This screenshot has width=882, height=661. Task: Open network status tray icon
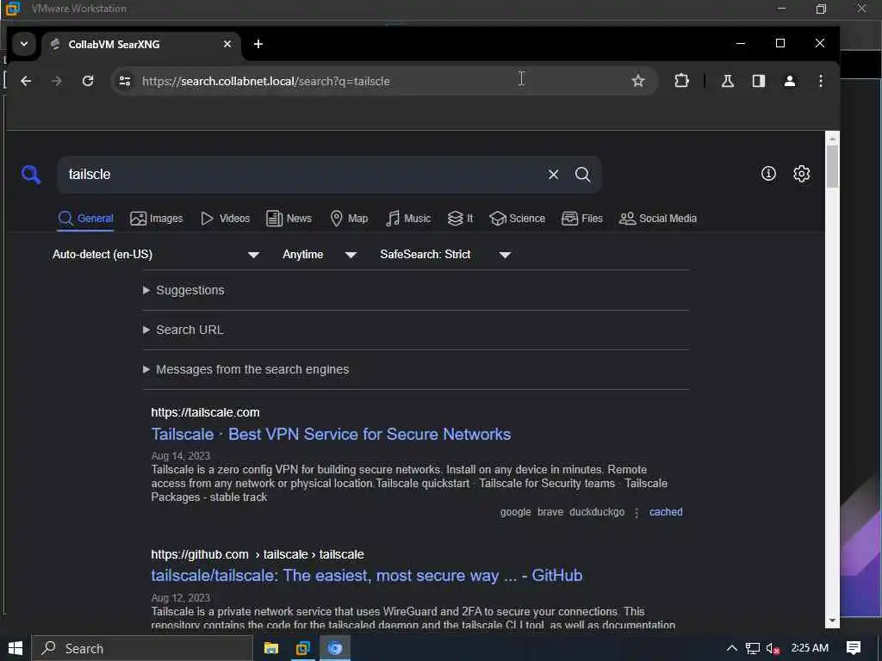click(753, 648)
